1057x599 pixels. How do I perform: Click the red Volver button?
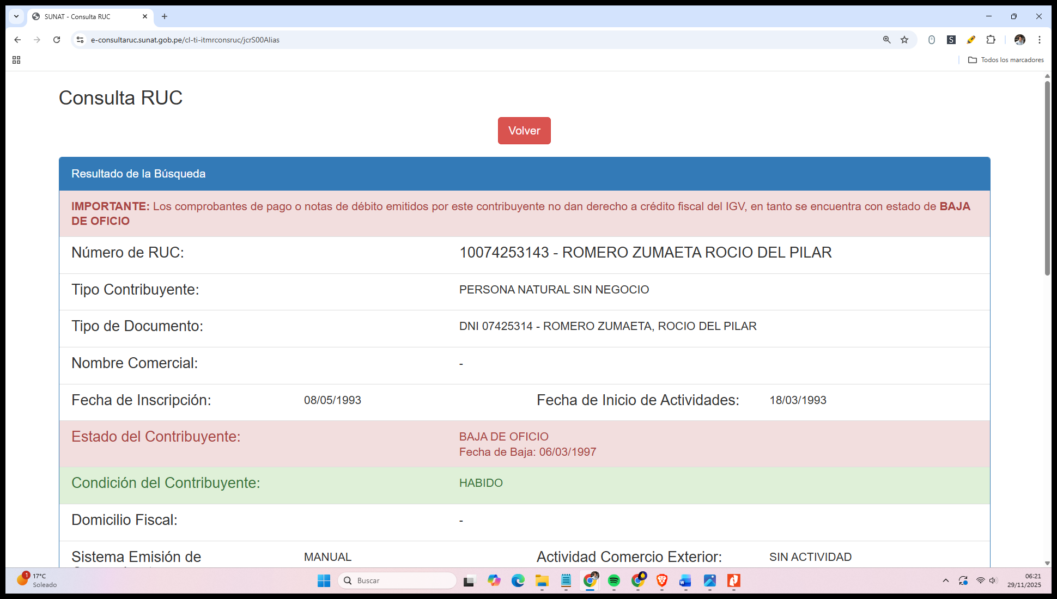[524, 131]
